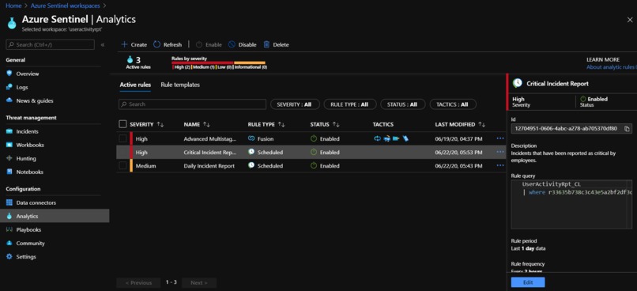Viewport: 637px width, 291px height.
Task: Focus the rules Search field
Action: pyautogui.click(x=192, y=104)
